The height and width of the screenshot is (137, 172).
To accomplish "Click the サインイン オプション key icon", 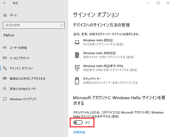I will 5,68.
